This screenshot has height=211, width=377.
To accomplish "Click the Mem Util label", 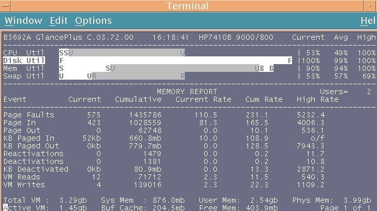I will coord(24,68).
